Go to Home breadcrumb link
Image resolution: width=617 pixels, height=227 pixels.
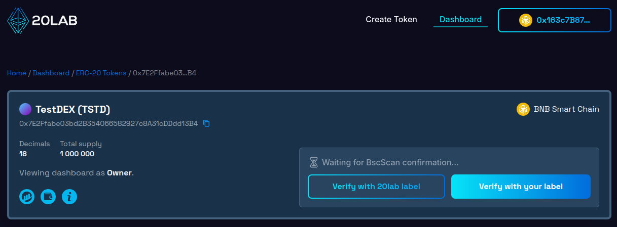click(17, 73)
